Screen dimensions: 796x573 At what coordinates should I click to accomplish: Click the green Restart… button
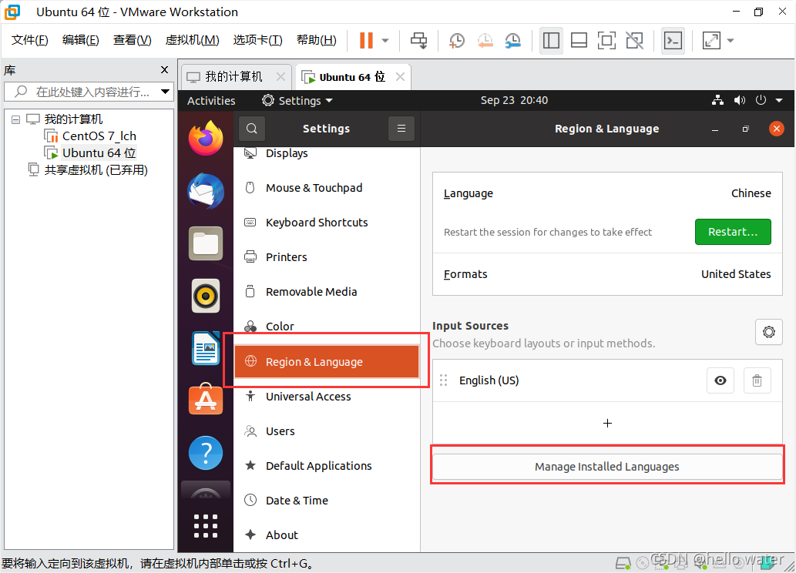733,232
